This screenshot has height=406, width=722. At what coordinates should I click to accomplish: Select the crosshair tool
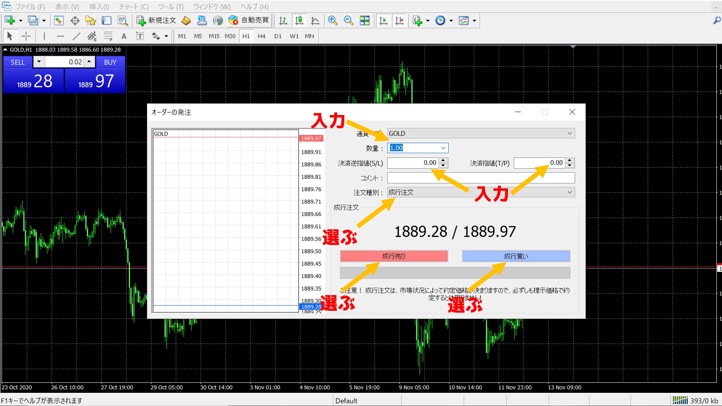(x=26, y=36)
